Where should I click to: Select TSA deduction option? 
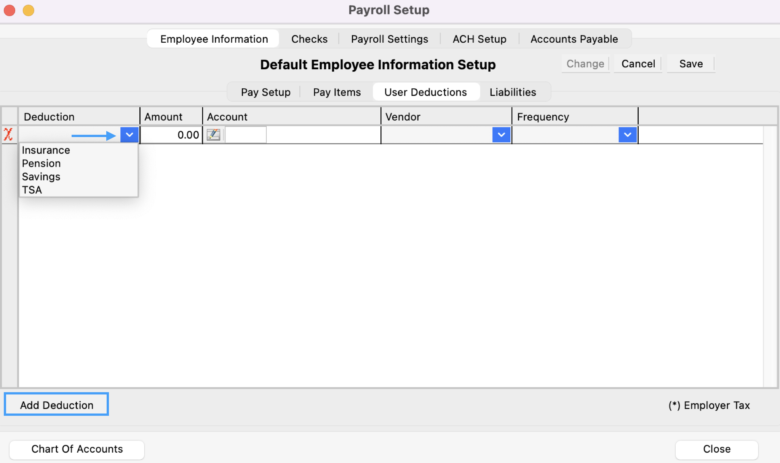(x=32, y=190)
